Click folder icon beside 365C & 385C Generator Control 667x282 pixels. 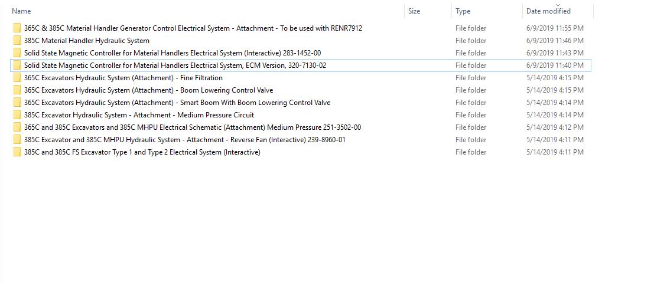18,28
